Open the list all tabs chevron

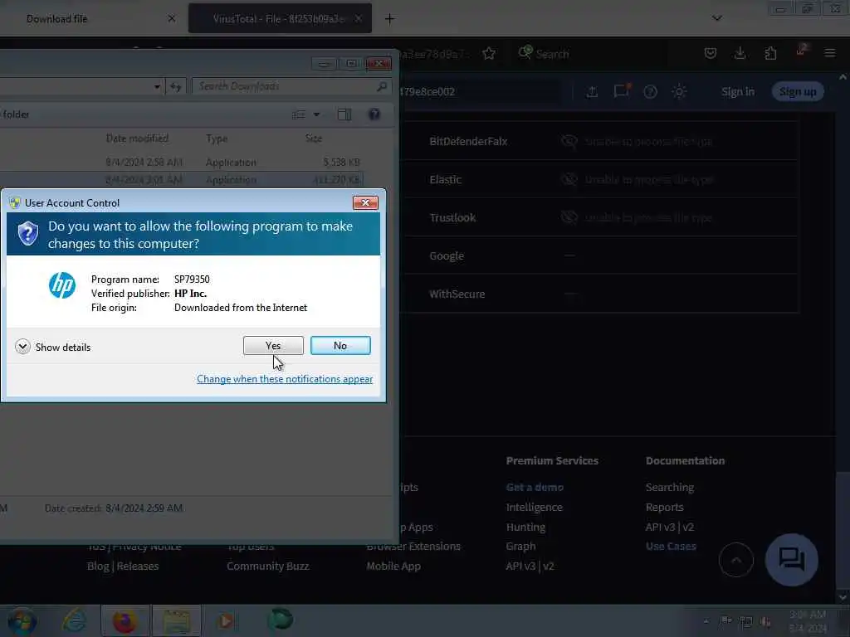[x=716, y=18]
